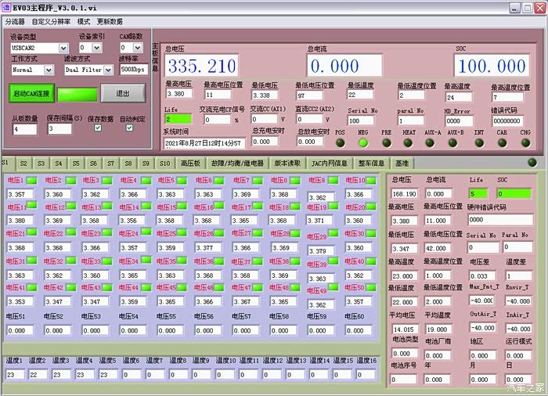This screenshot has width=548, height=396.
Task: Click the app icon in the title bar
Action: point(6,7)
